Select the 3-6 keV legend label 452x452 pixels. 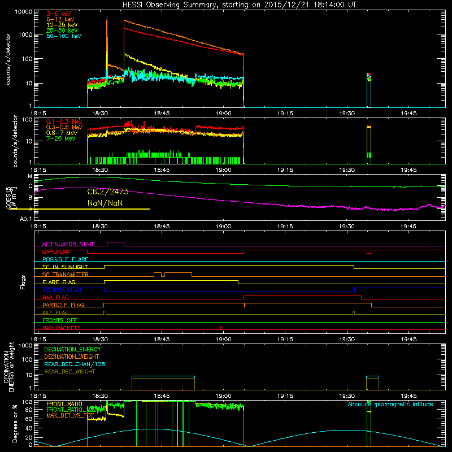pos(59,14)
